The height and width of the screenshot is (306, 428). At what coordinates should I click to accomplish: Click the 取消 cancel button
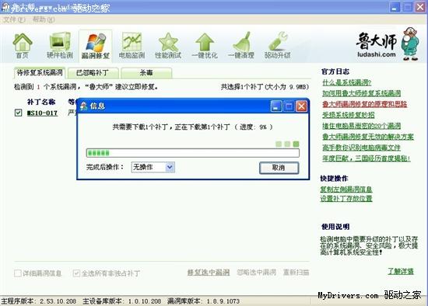[x=279, y=168]
